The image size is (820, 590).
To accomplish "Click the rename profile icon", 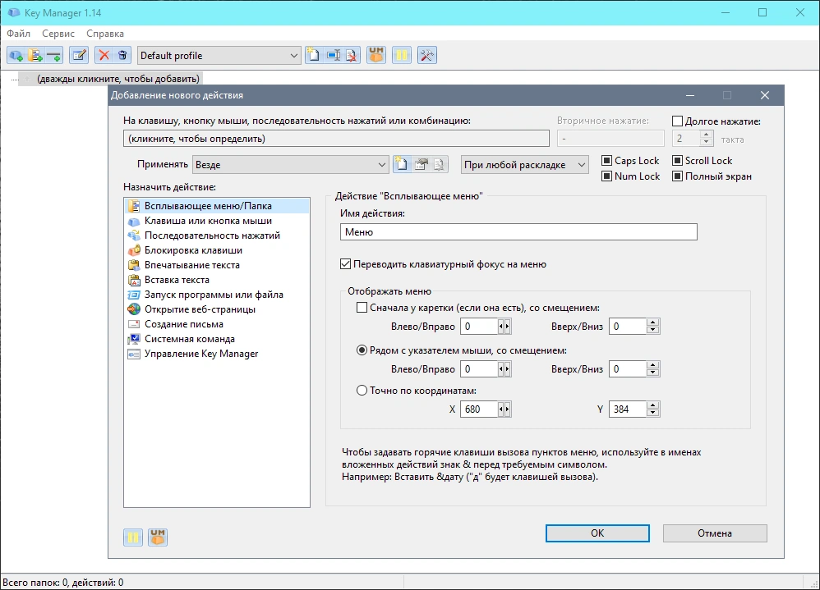I will tap(333, 55).
